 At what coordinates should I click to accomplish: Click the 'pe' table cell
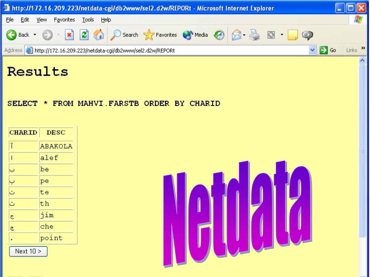point(56,181)
